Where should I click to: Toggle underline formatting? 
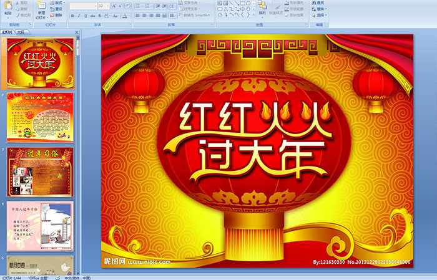[x=86, y=16]
